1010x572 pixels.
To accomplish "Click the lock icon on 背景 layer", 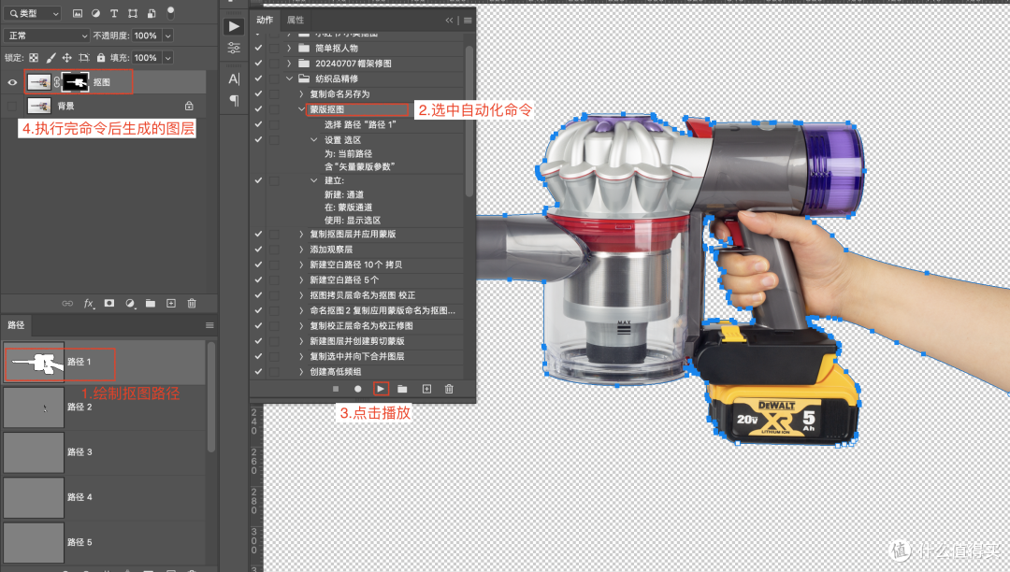I will click(189, 106).
